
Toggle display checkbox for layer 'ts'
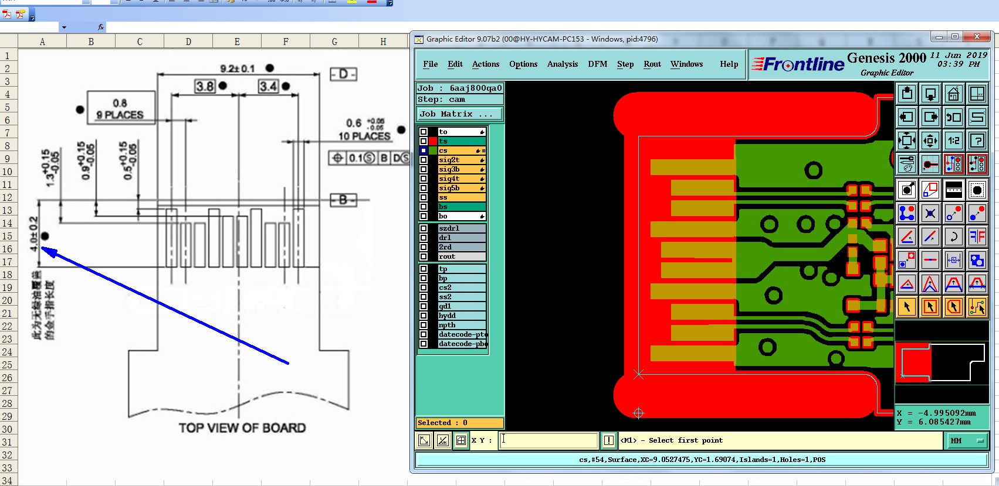(423, 141)
